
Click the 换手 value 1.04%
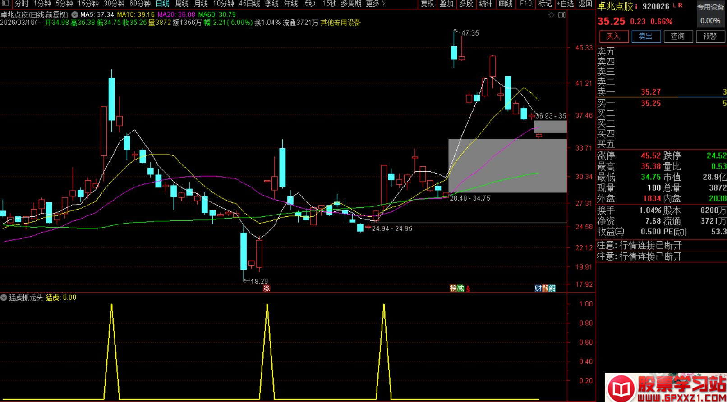tap(650, 210)
